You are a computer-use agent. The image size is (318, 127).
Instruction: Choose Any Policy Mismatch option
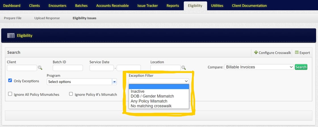159,101
